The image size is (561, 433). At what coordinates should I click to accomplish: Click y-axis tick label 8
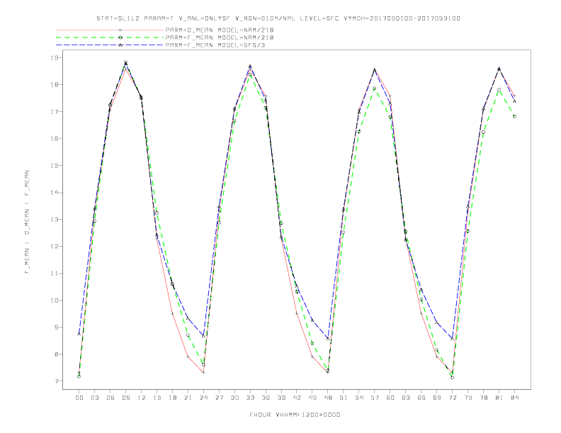pos(57,354)
